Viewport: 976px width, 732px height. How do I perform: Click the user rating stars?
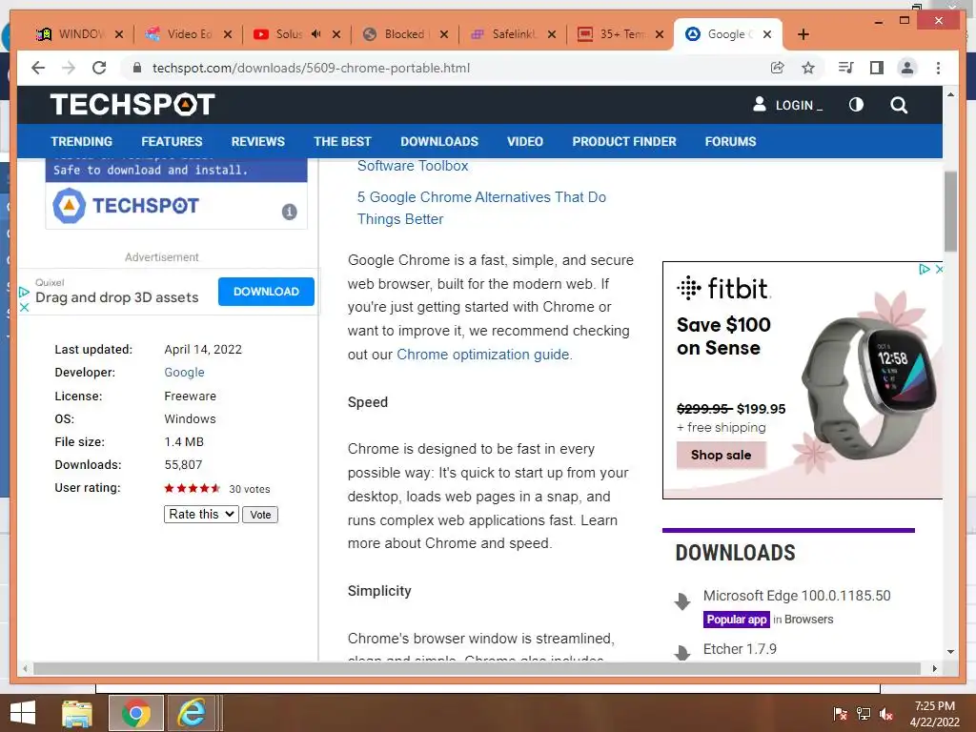coord(193,489)
